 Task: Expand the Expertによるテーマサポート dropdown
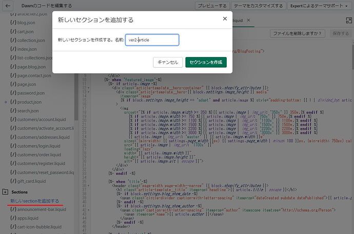[x=319, y=6]
